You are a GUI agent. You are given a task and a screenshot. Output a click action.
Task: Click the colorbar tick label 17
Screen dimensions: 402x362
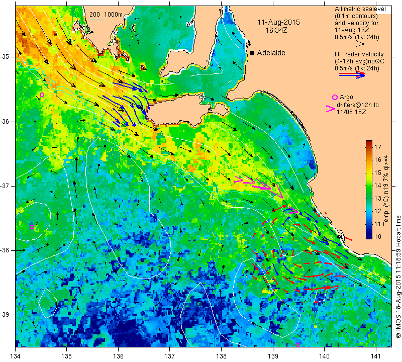[378, 147]
